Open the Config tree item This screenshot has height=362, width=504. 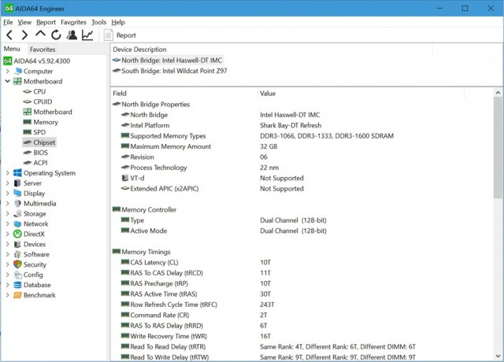33,275
